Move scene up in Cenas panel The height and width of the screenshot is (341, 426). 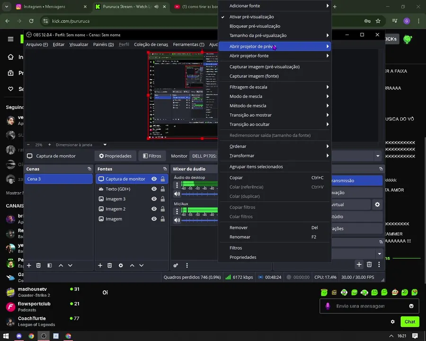click(61, 265)
